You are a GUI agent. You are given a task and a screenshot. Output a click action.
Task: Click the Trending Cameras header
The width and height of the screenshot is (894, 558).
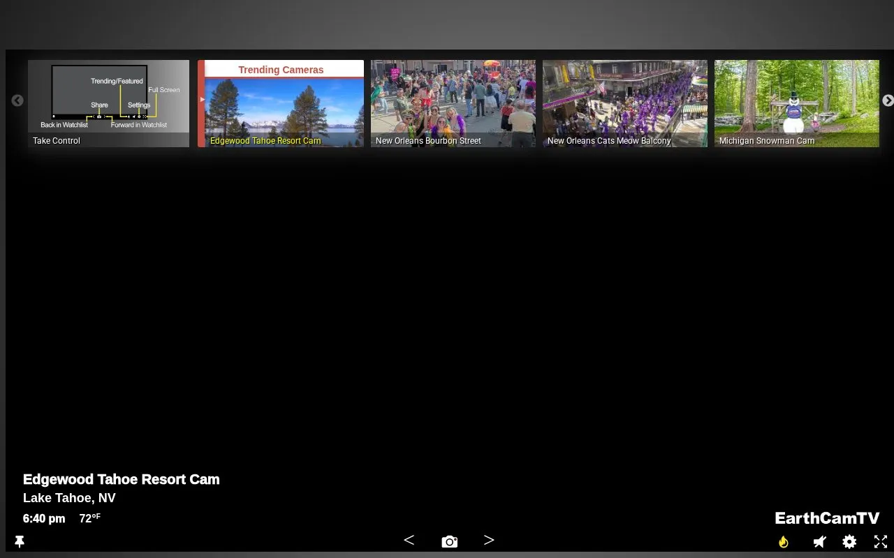[x=281, y=70]
